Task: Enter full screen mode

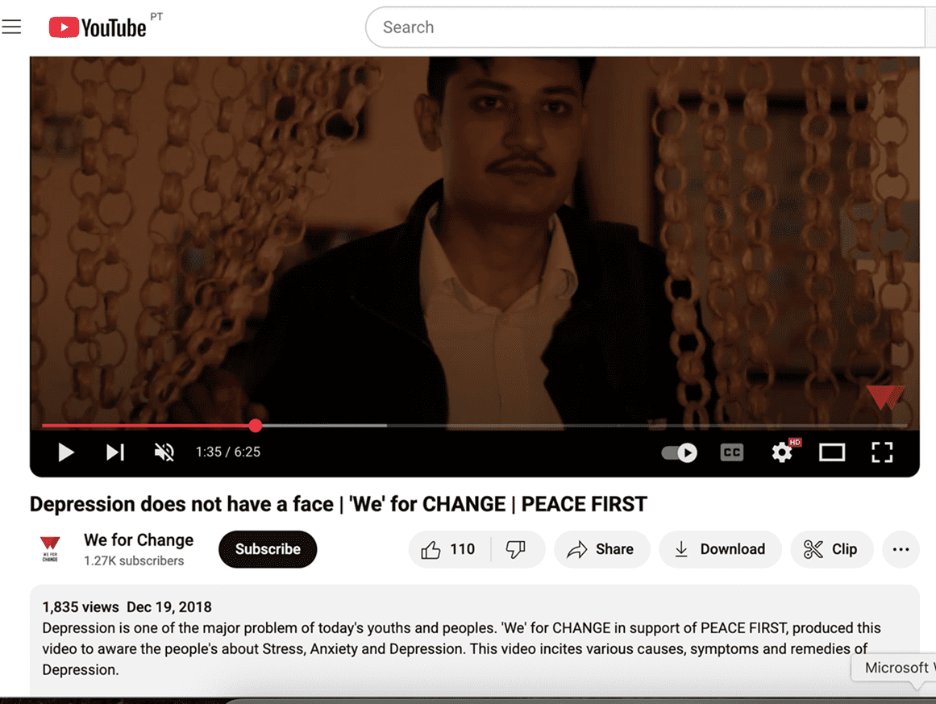Action: pos(882,452)
